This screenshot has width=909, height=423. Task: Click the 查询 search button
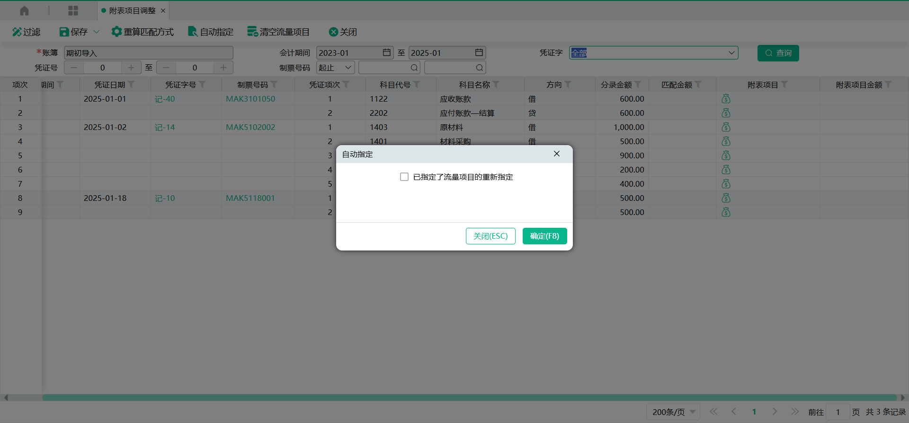click(778, 53)
